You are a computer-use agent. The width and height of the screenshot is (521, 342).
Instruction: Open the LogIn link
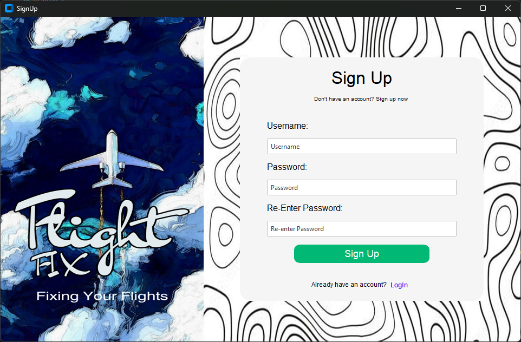tap(399, 285)
